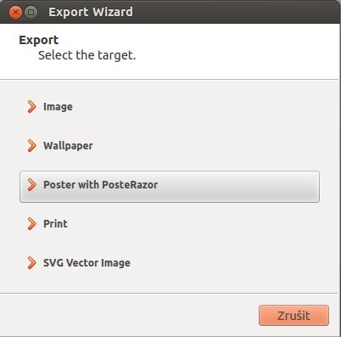Click the orange chevron next to Print
Viewport: 341px width, 337px height.
click(31, 224)
